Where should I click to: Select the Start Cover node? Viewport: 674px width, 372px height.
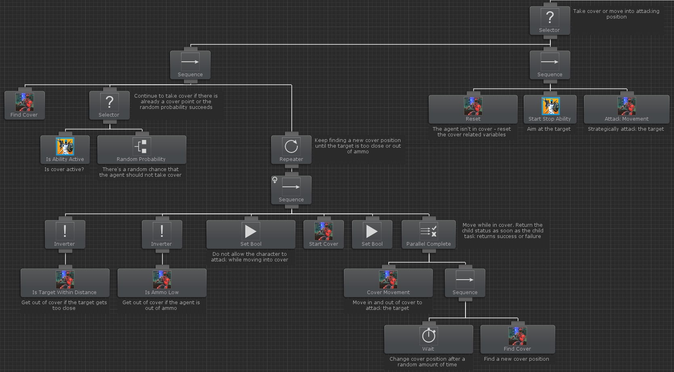[x=323, y=234]
